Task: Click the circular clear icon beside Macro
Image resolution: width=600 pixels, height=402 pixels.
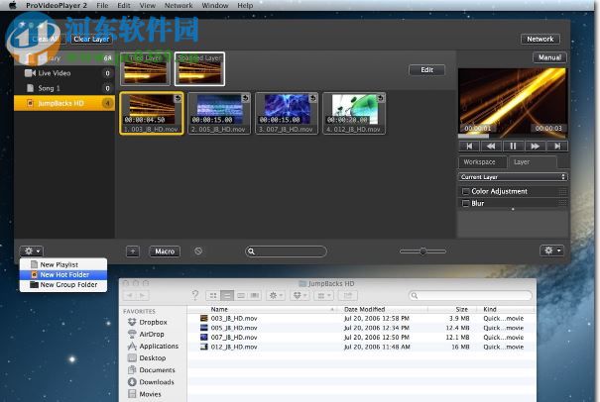Action: (x=198, y=251)
